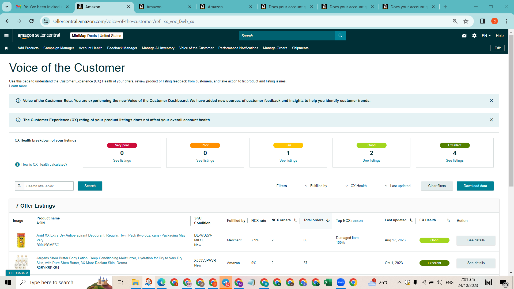View site information icon in address bar

46,21
